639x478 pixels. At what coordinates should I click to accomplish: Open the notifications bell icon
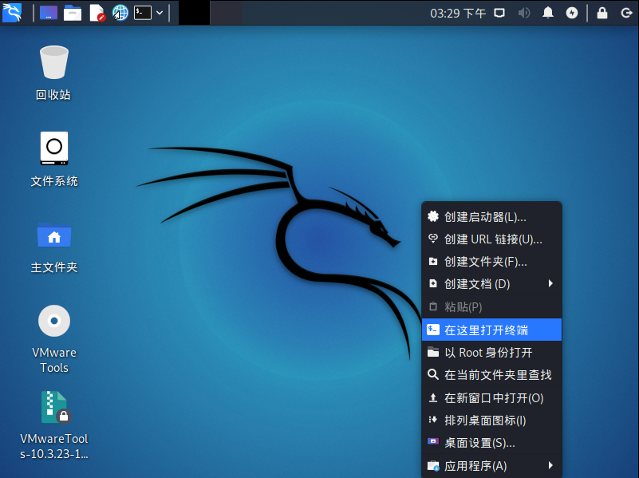point(548,13)
